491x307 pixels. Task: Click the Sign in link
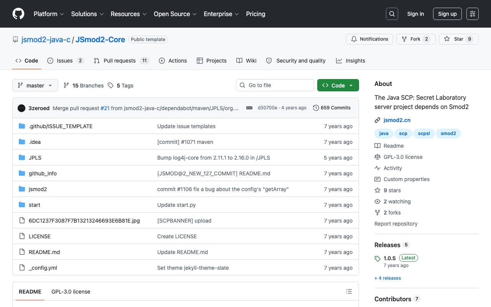(x=415, y=14)
